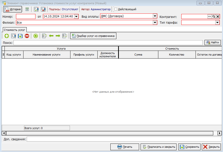This screenshot has width=223, height=152.
Task: Click the Подбор услуг из справочника button
Action: 93,36
